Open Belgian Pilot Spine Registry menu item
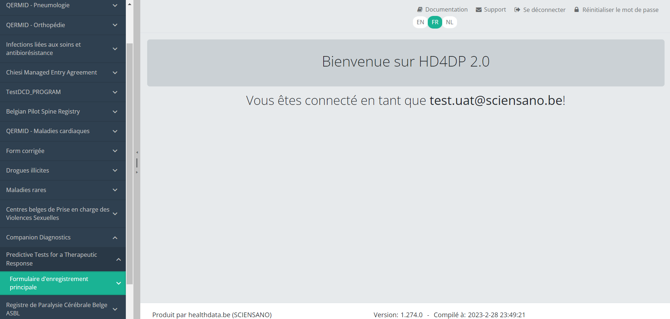 click(x=43, y=111)
